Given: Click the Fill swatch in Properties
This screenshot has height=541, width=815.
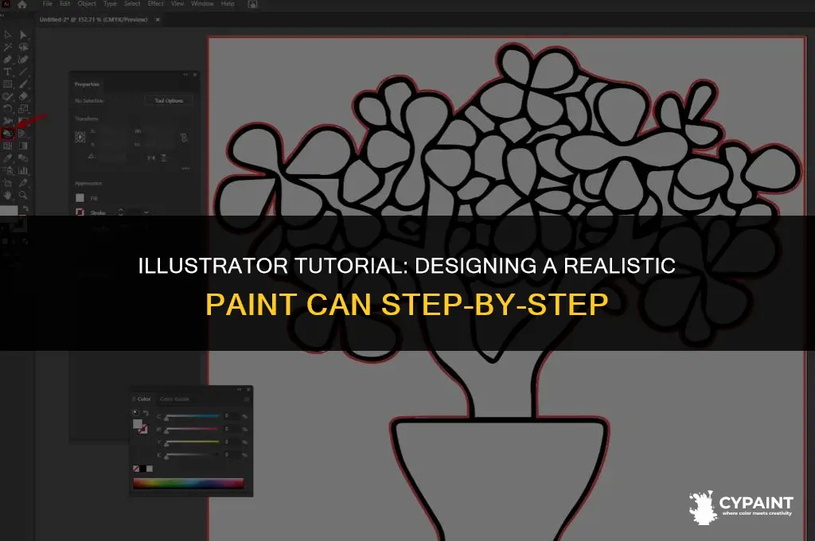Looking at the screenshot, I should 80,198.
